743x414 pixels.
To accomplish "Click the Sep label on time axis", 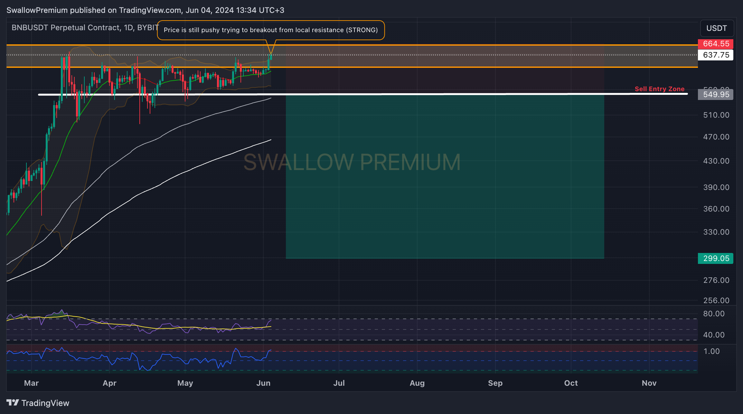I will [x=495, y=383].
